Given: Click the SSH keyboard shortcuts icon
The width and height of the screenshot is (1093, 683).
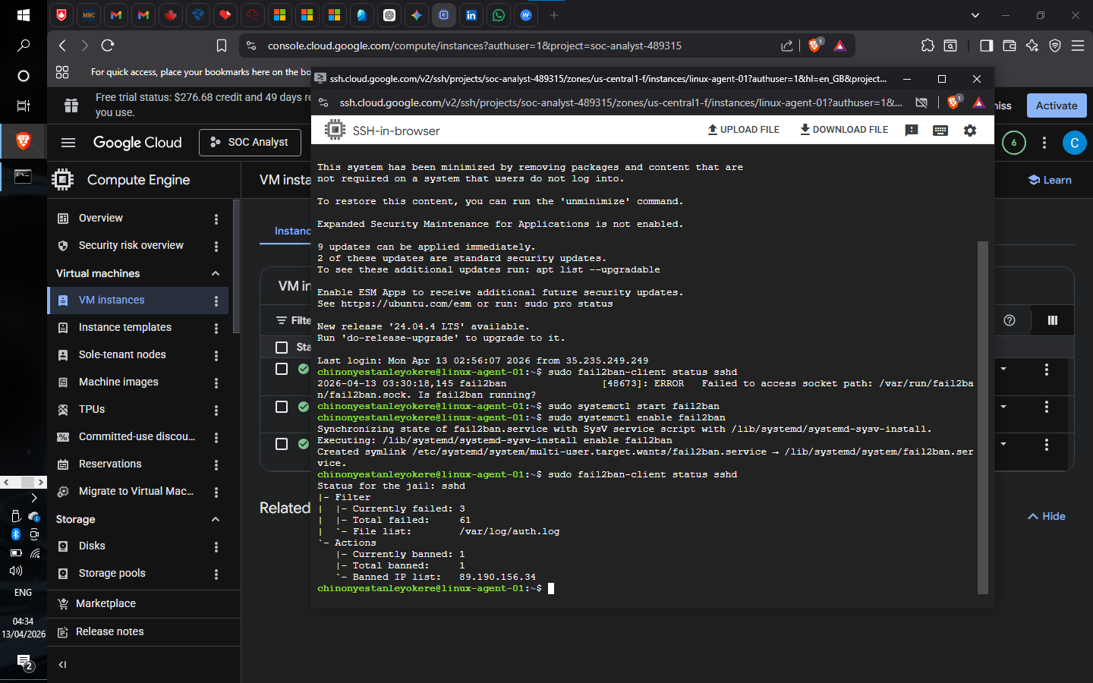Looking at the screenshot, I should pos(940,131).
